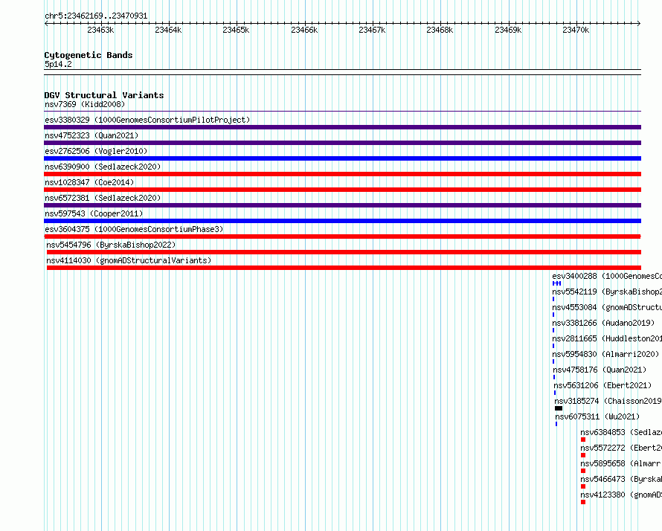662x531 pixels.
Task: Select the DGV Structural Variants track heading
Action: [x=104, y=95]
